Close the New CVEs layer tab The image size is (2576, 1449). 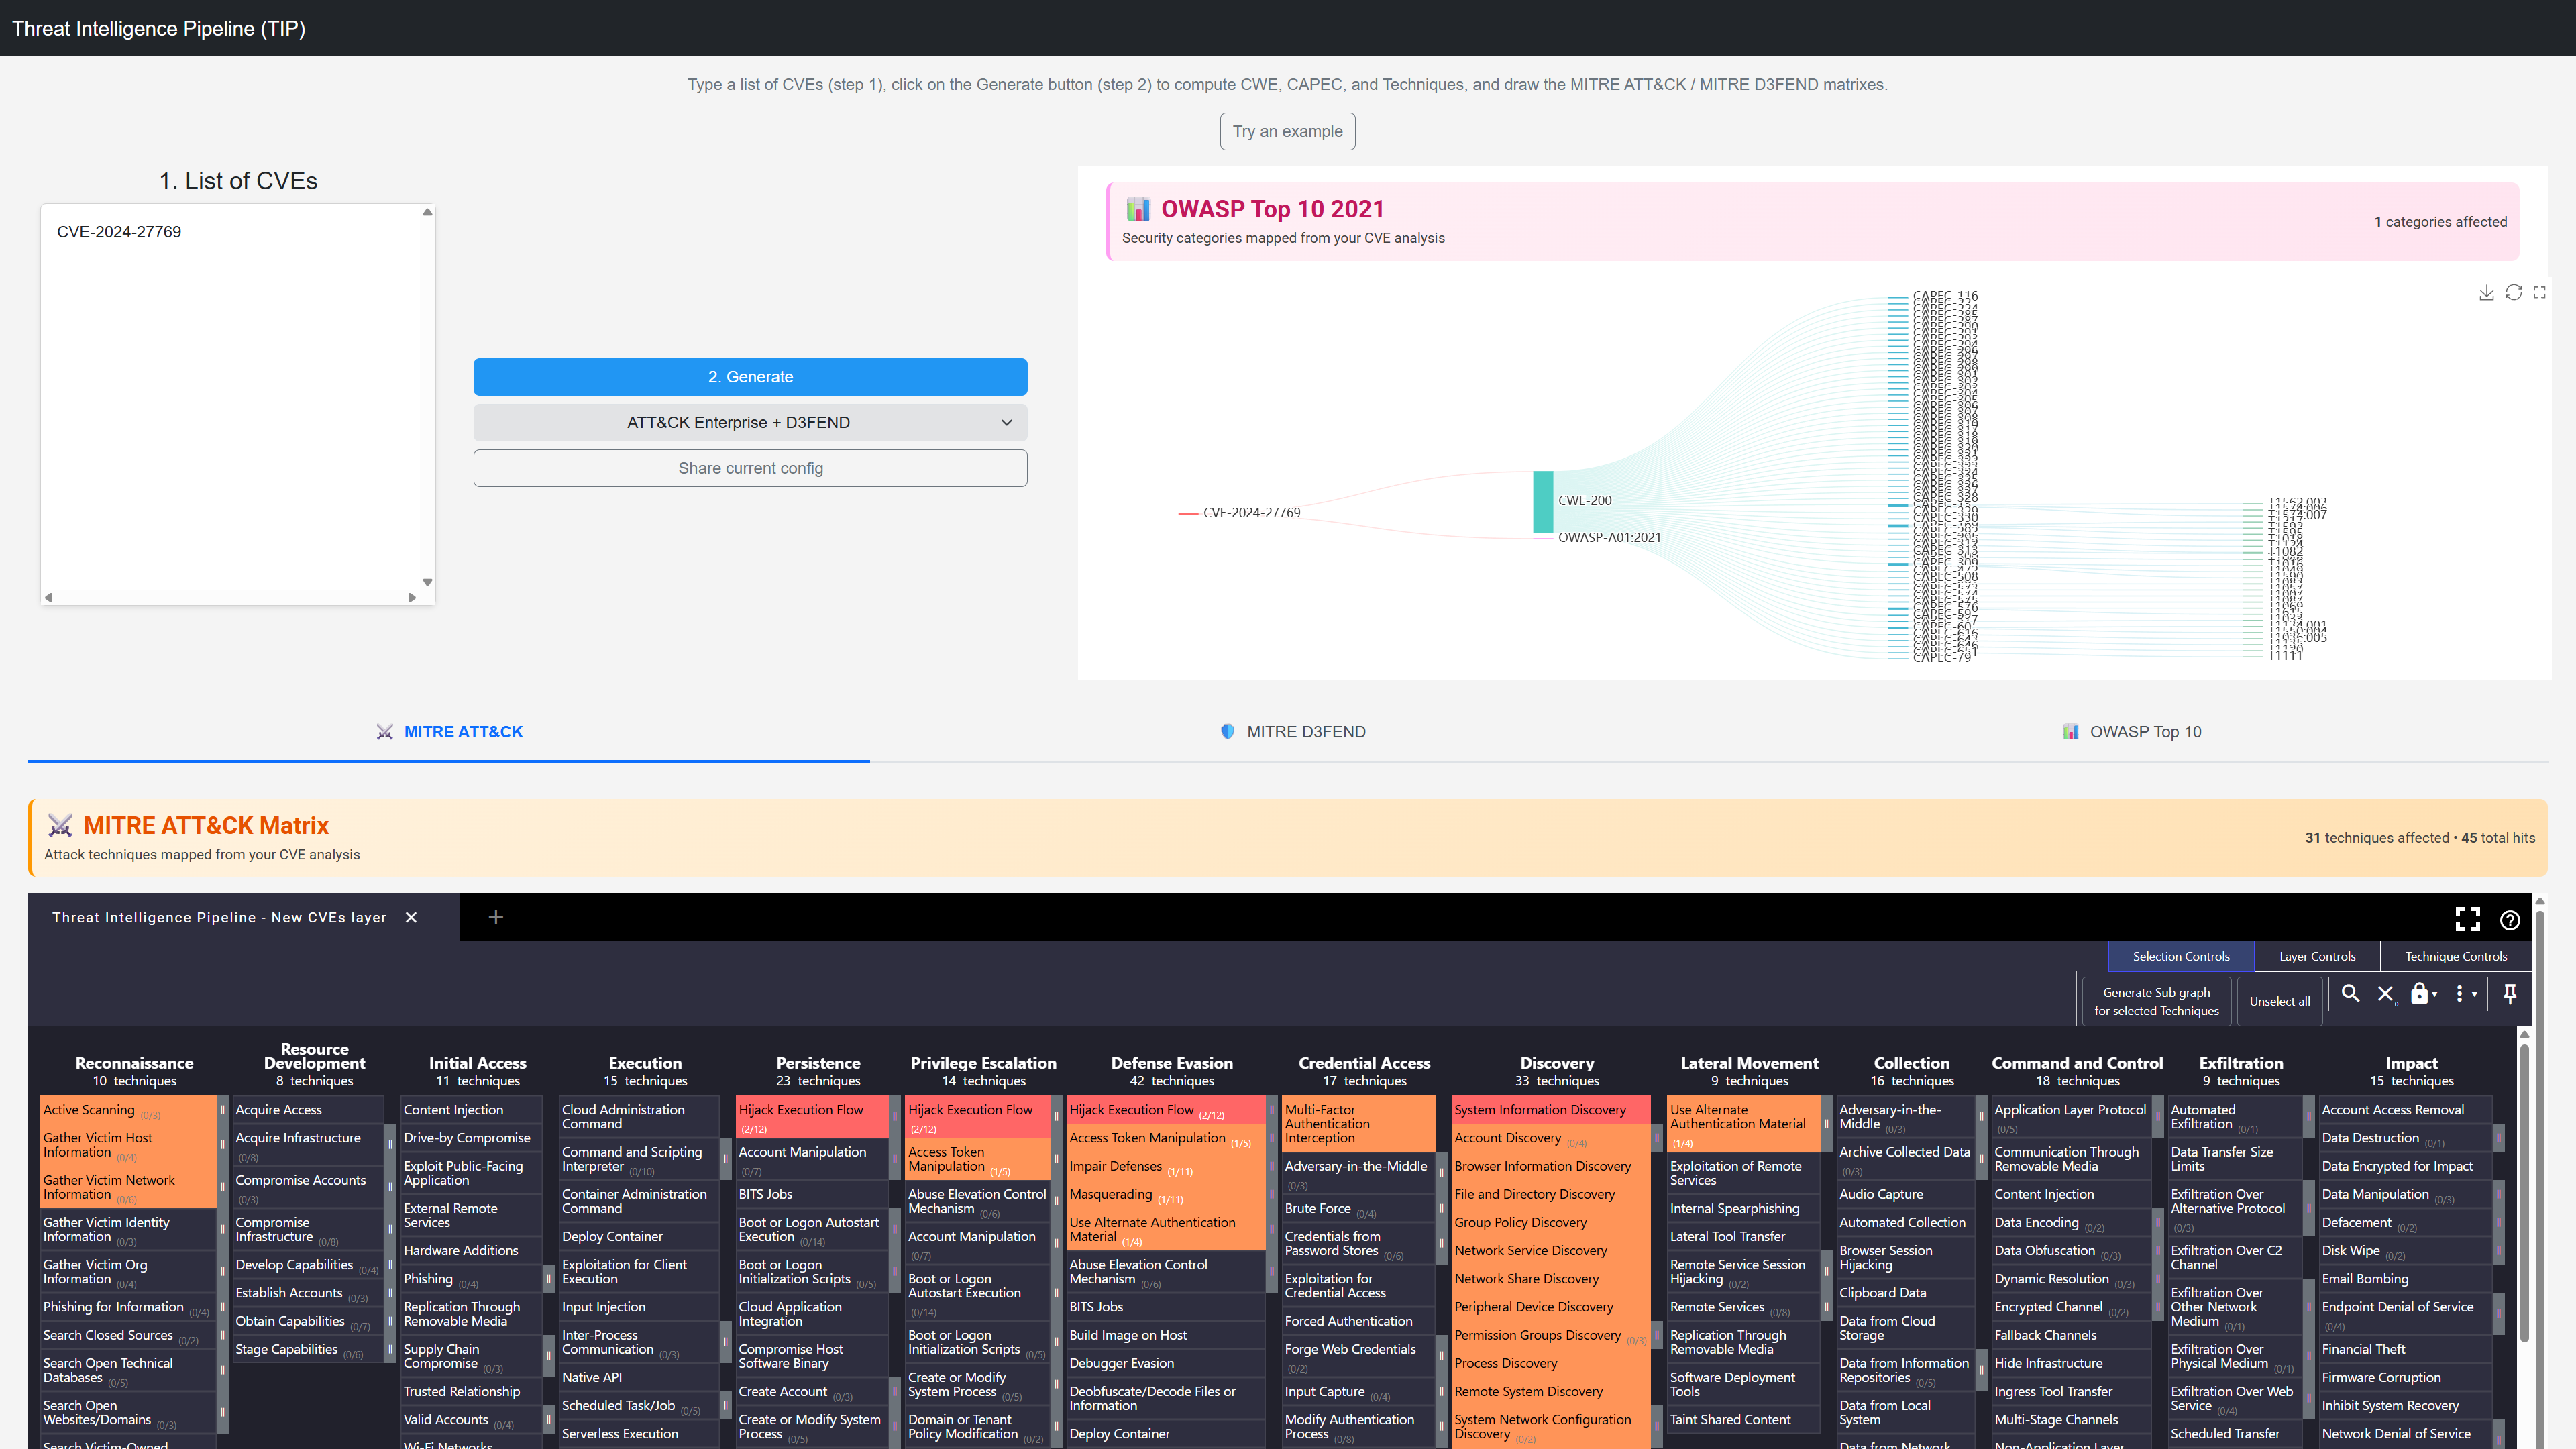(x=411, y=917)
